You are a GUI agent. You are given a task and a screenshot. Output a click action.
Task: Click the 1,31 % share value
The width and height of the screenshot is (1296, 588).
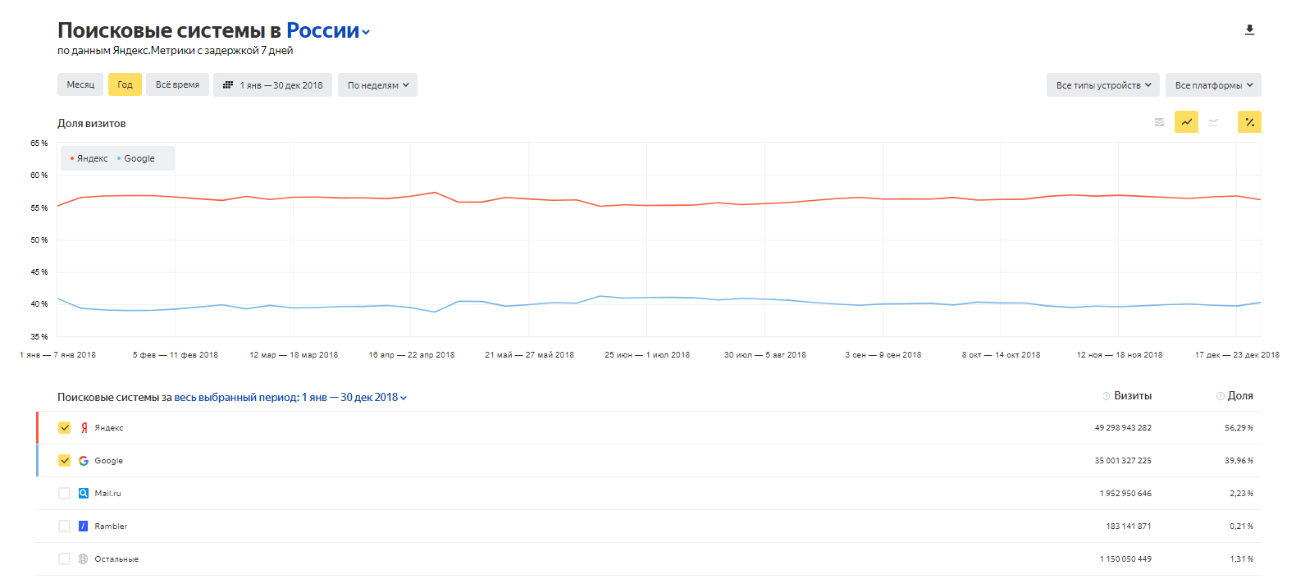pyautogui.click(x=1241, y=559)
